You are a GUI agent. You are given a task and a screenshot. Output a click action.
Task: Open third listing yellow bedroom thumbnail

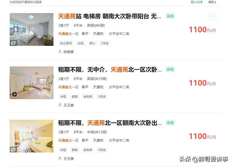32,136
